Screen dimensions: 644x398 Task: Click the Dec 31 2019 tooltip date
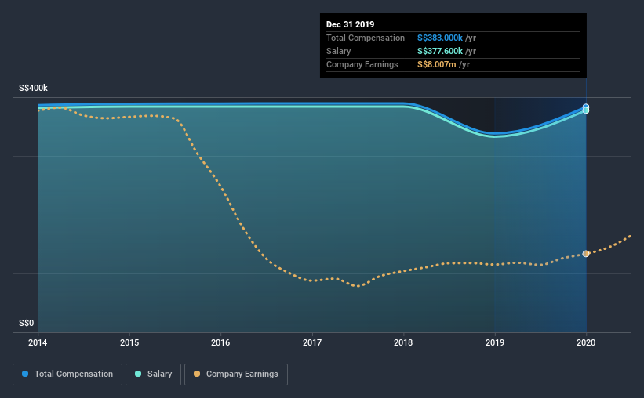coord(351,24)
